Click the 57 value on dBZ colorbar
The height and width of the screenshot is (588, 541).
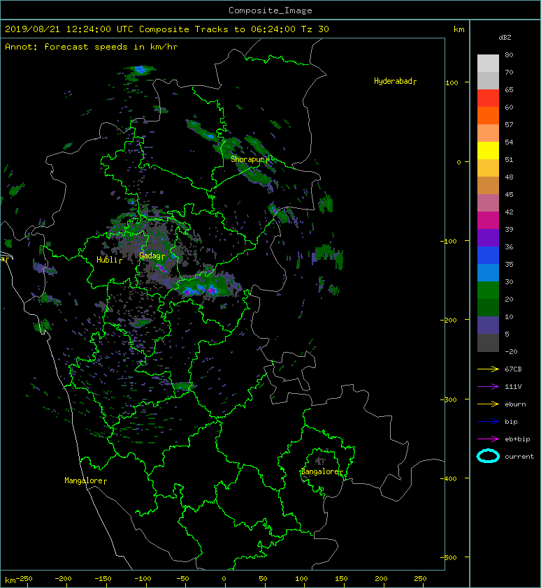pyautogui.click(x=509, y=124)
